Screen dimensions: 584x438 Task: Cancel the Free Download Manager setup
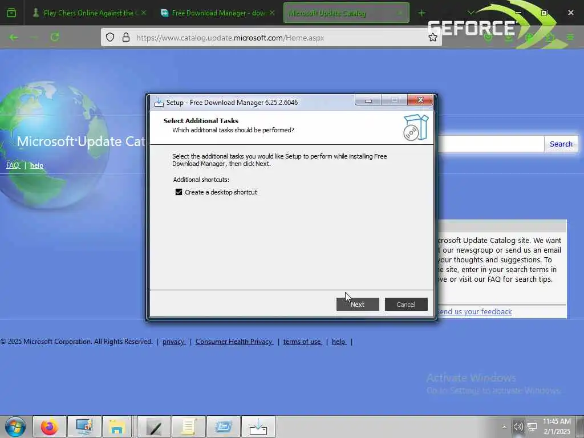[x=406, y=305]
